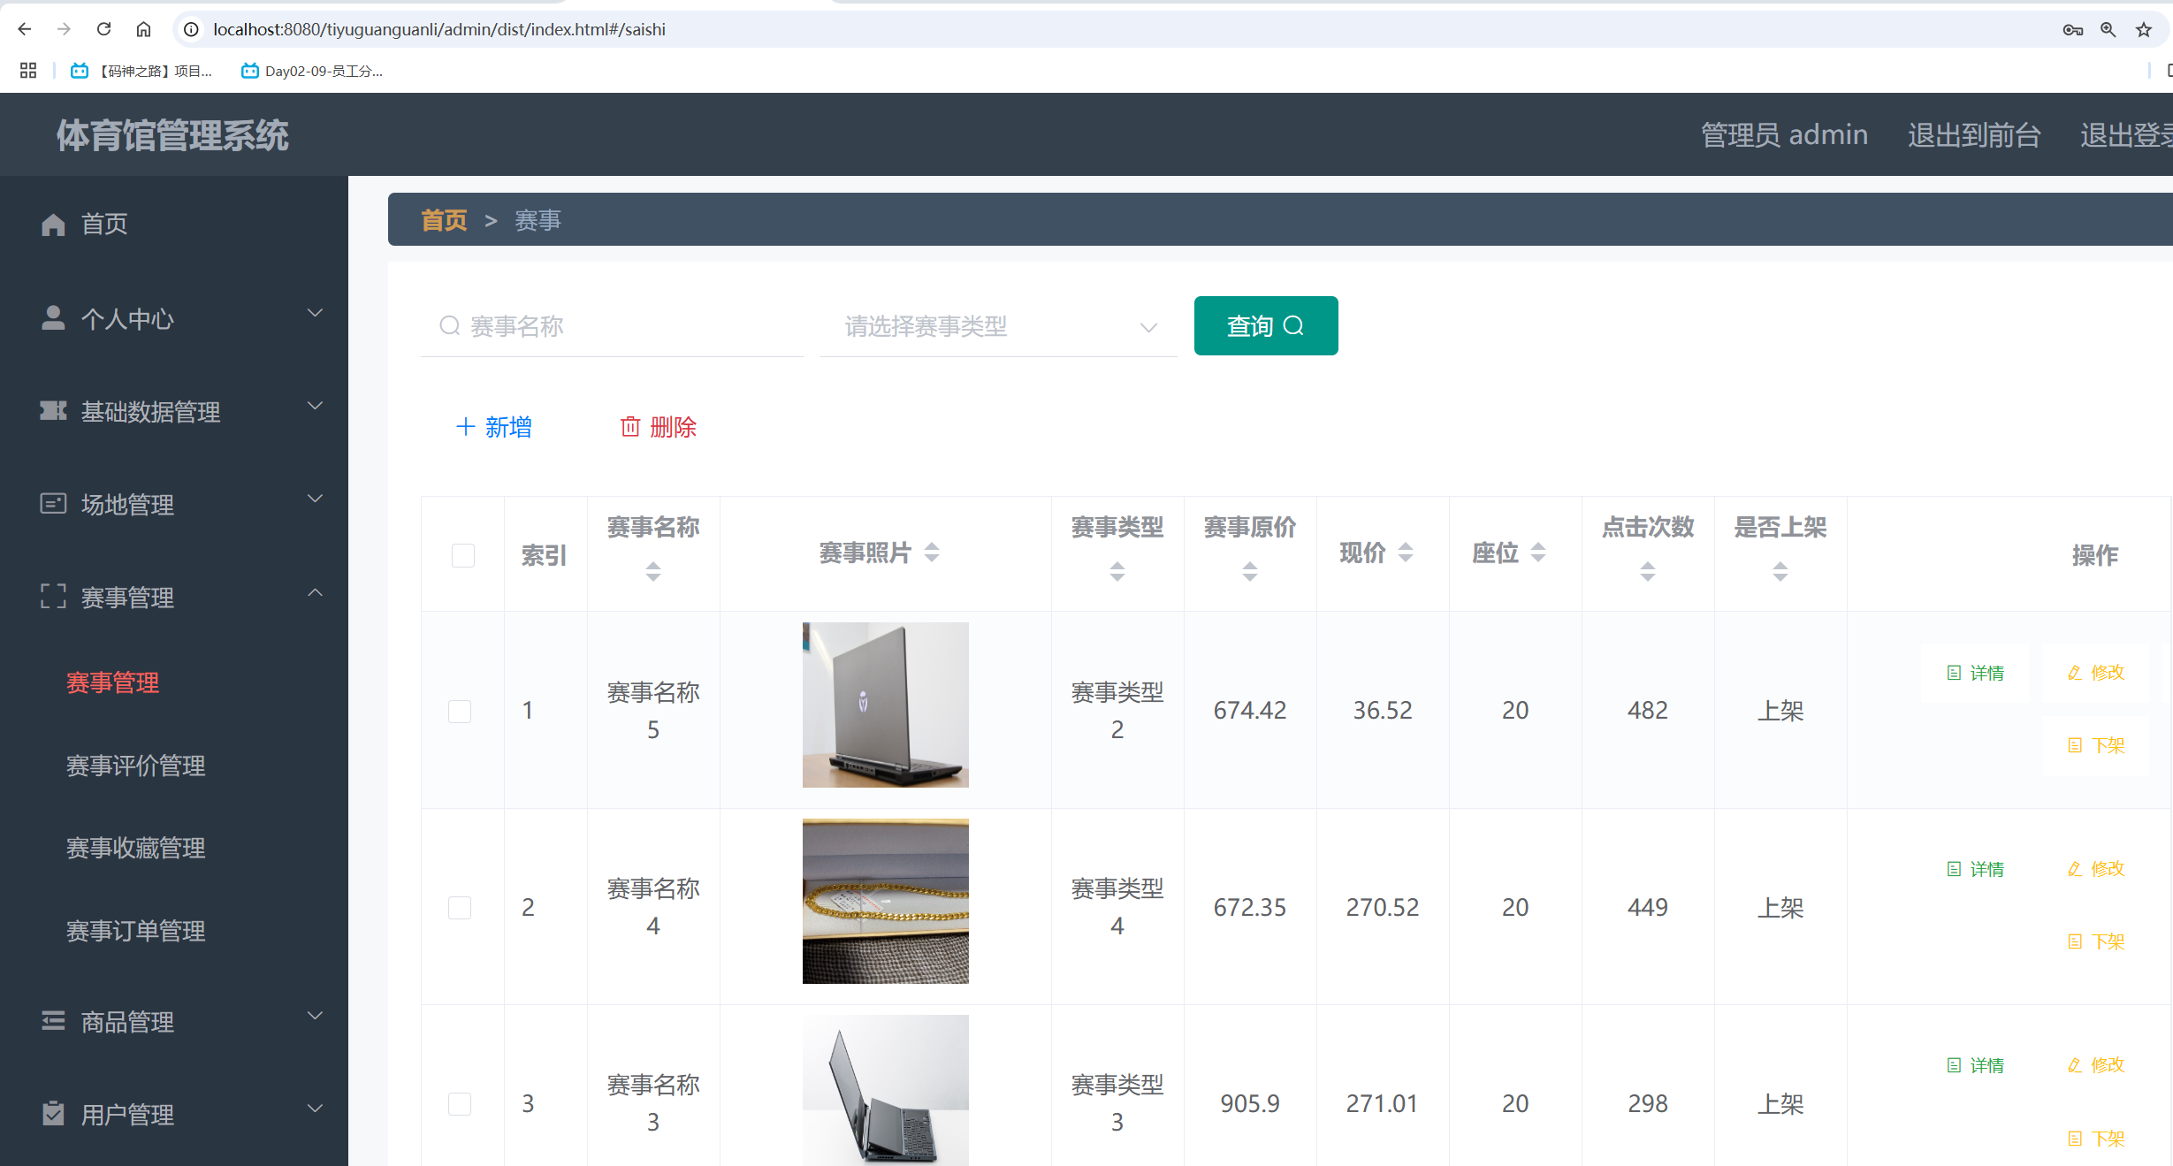Open the 请选择赛事类型 dropdown
This screenshot has width=2173, height=1166.
coord(998,327)
